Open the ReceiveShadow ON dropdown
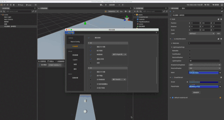224x120 pixels. (x=204, y=68)
